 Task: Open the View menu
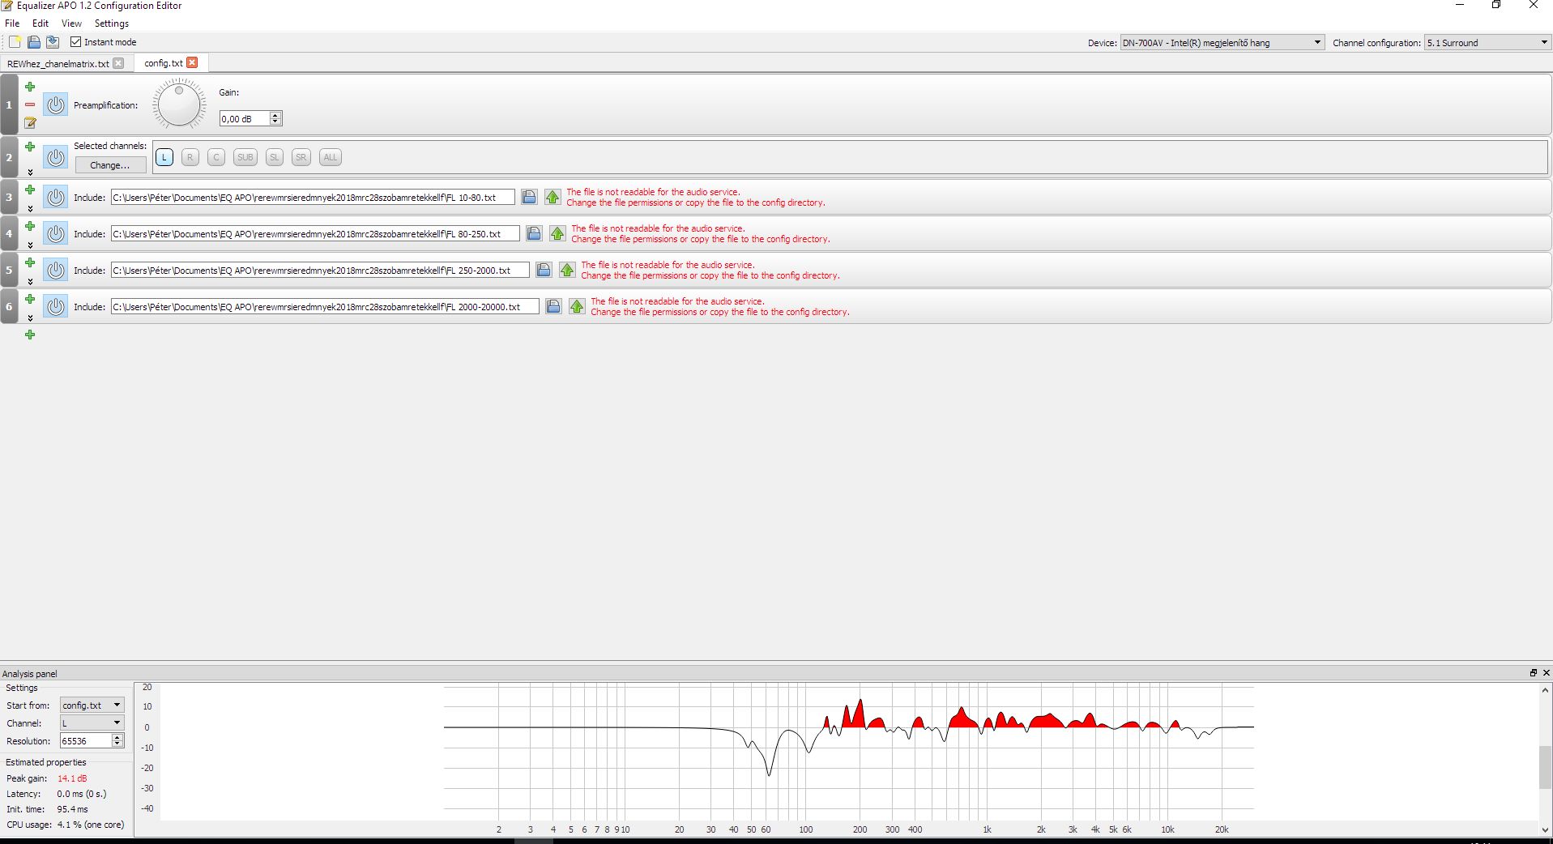tap(71, 23)
